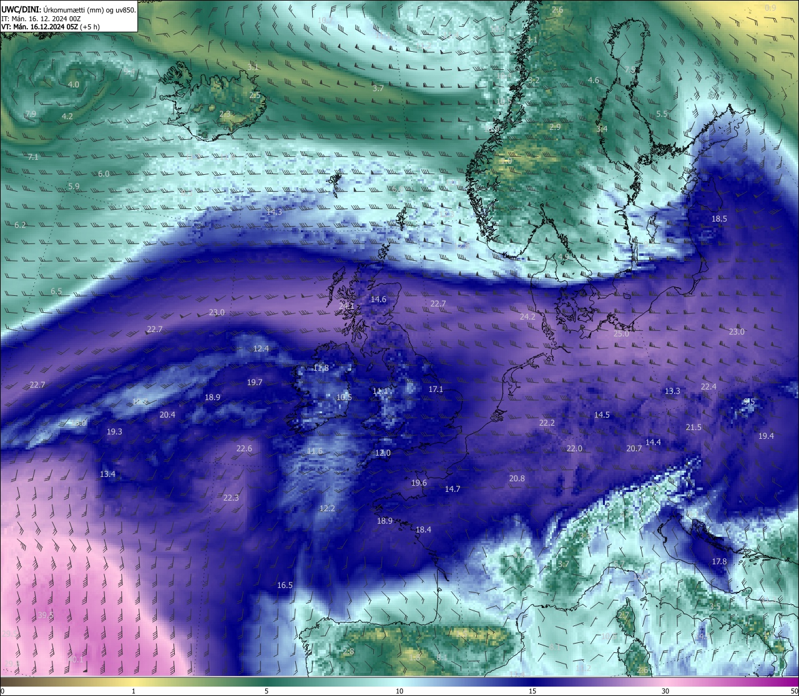Select the 13.3 value over Poland

672,391
